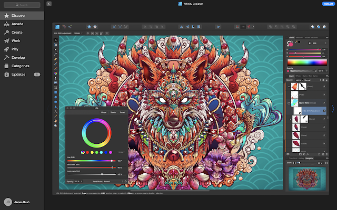This screenshot has height=210, width=337.
Task: Select the Vector Crop tool
Action: pyautogui.click(x=56, y=88)
